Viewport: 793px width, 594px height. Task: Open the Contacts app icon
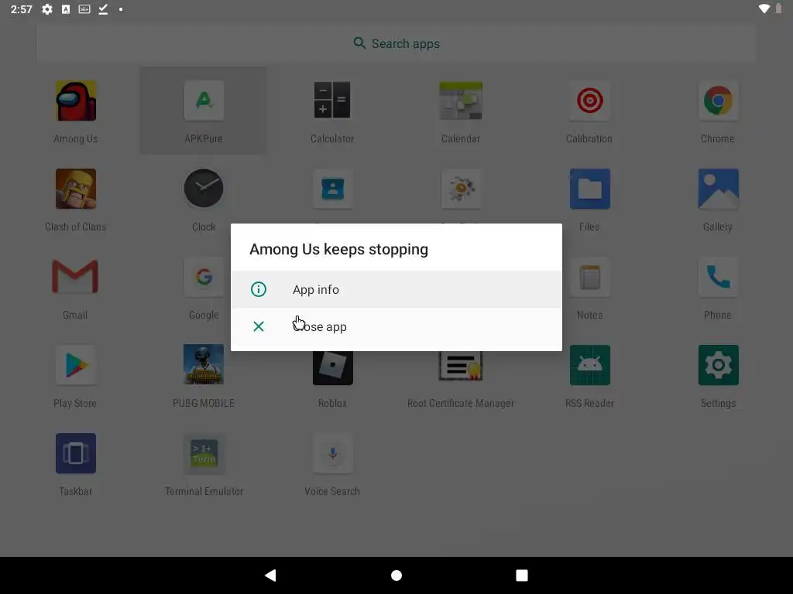pos(332,189)
